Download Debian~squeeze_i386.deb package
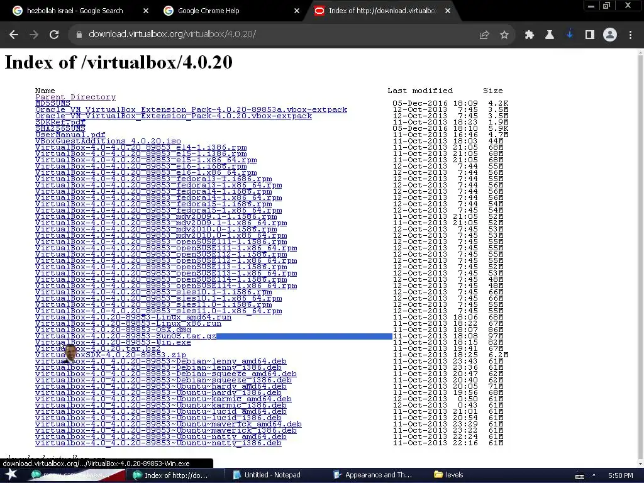The height and width of the screenshot is (483, 644). [164, 380]
